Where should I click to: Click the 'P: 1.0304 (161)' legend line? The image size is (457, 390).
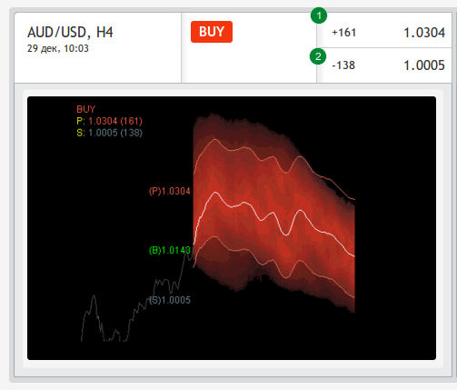pos(109,121)
